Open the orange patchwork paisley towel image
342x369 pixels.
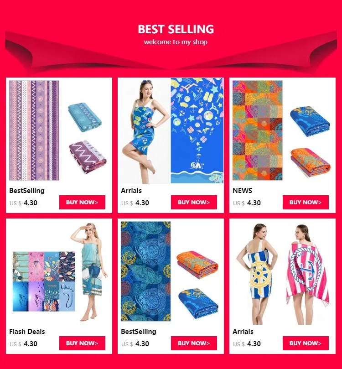(x=258, y=130)
